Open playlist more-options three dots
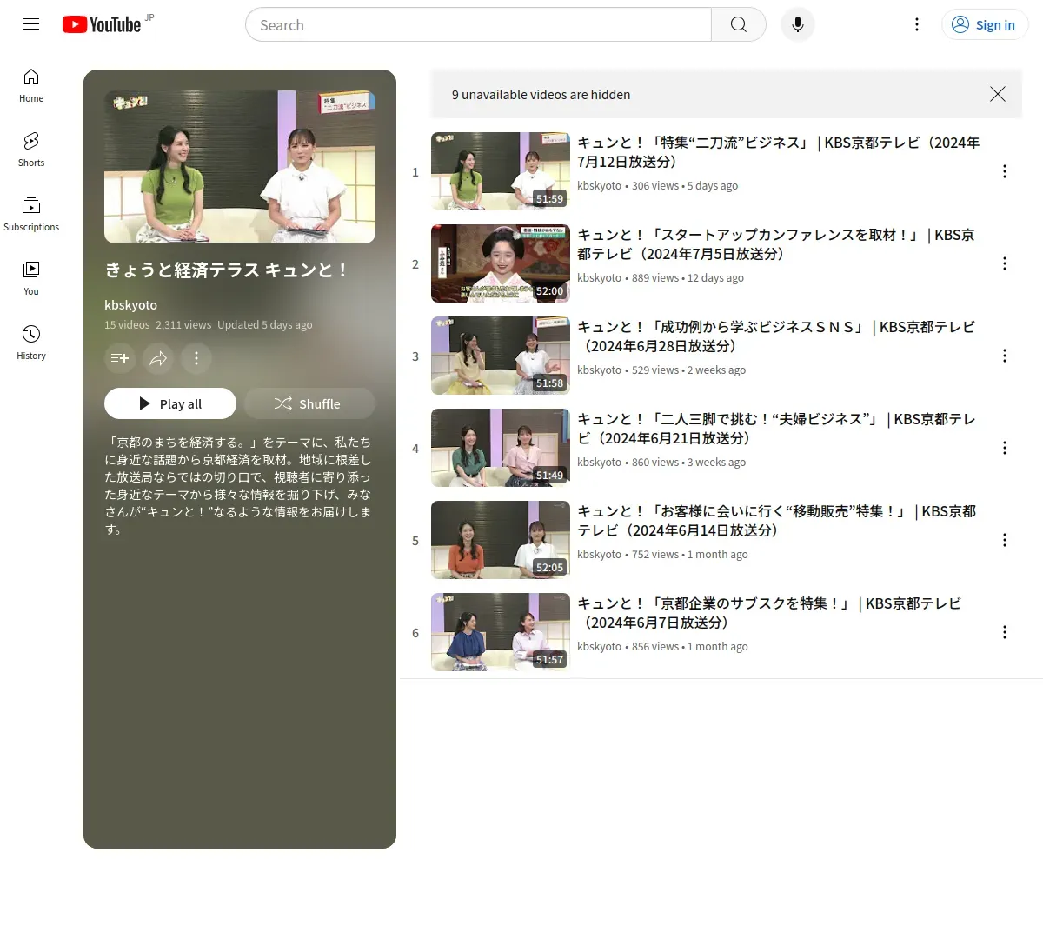Image resolution: width=1043 pixels, height=946 pixels. (x=196, y=358)
